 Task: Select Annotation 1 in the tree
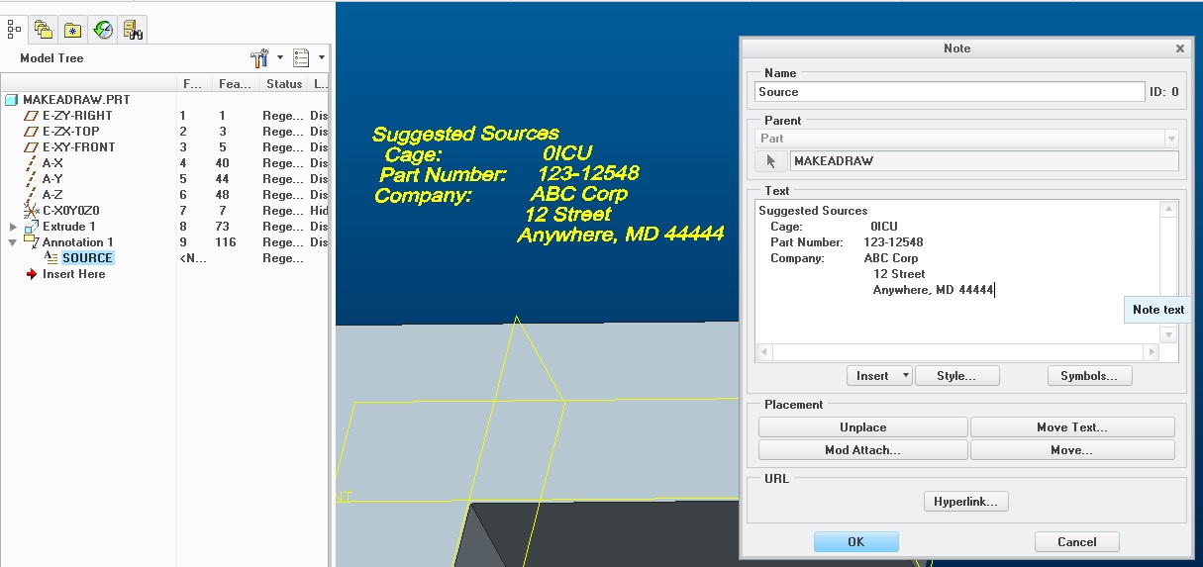[x=77, y=242]
